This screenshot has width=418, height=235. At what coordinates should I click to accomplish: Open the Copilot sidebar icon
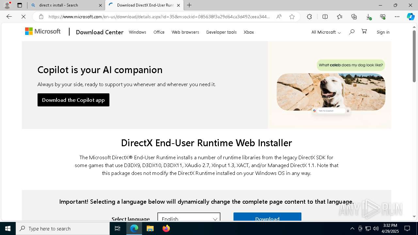(411, 17)
